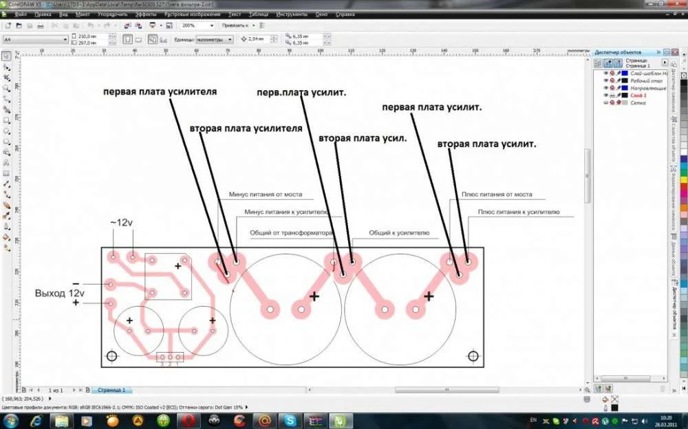Open the zoom level 200% dropdown
Screen dimensions: 688x429
[x=211, y=26]
